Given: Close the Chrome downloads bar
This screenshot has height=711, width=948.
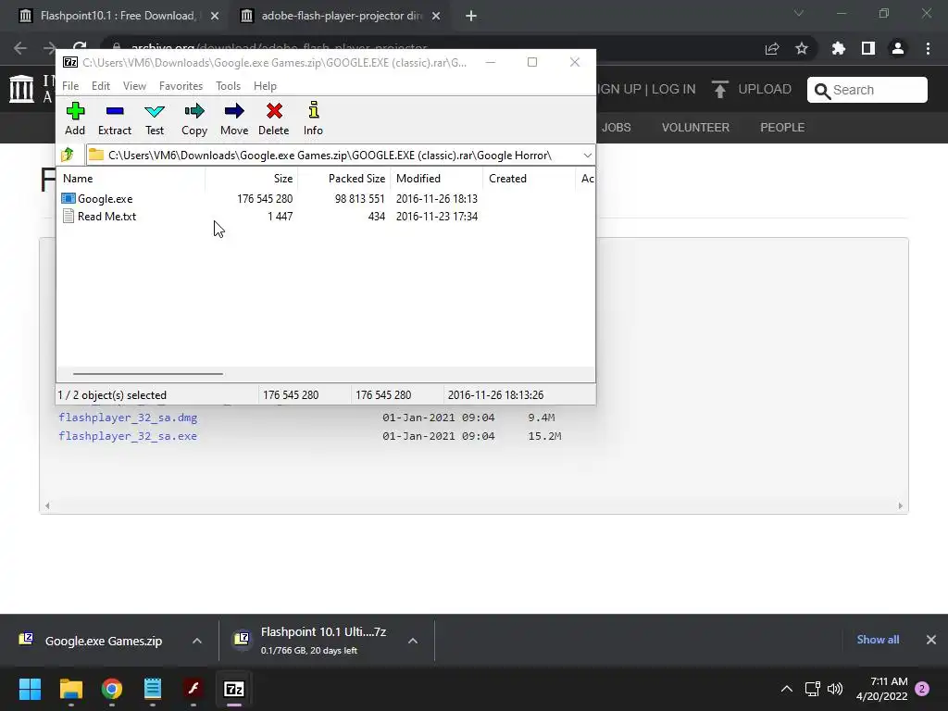Looking at the screenshot, I should [x=931, y=640].
